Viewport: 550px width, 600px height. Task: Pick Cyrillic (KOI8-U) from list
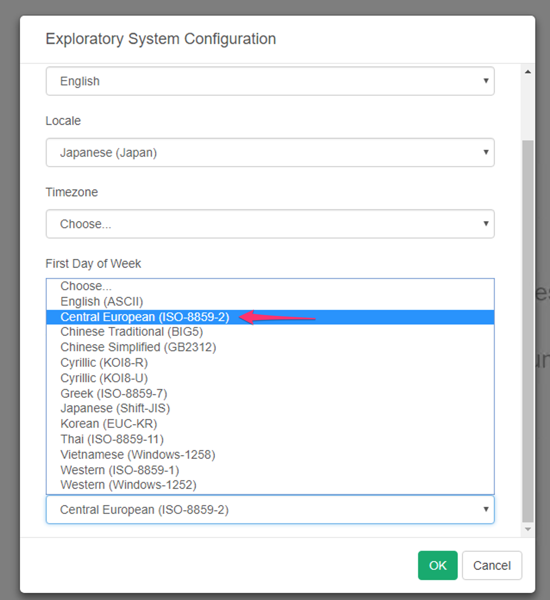point(104,378)
